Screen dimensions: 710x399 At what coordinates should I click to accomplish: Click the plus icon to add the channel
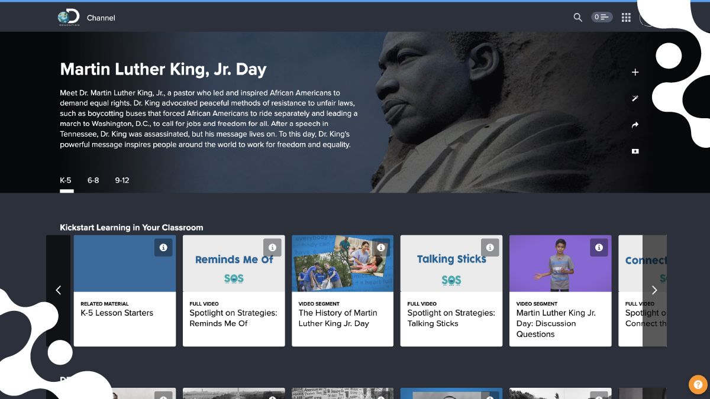pyautogui.click(x=635, y=72)
